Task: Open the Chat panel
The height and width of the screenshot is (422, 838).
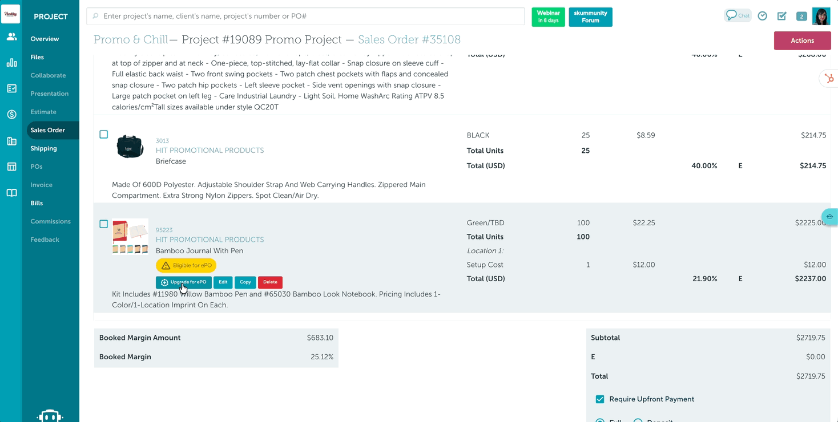Action: (x=737, y=15)
